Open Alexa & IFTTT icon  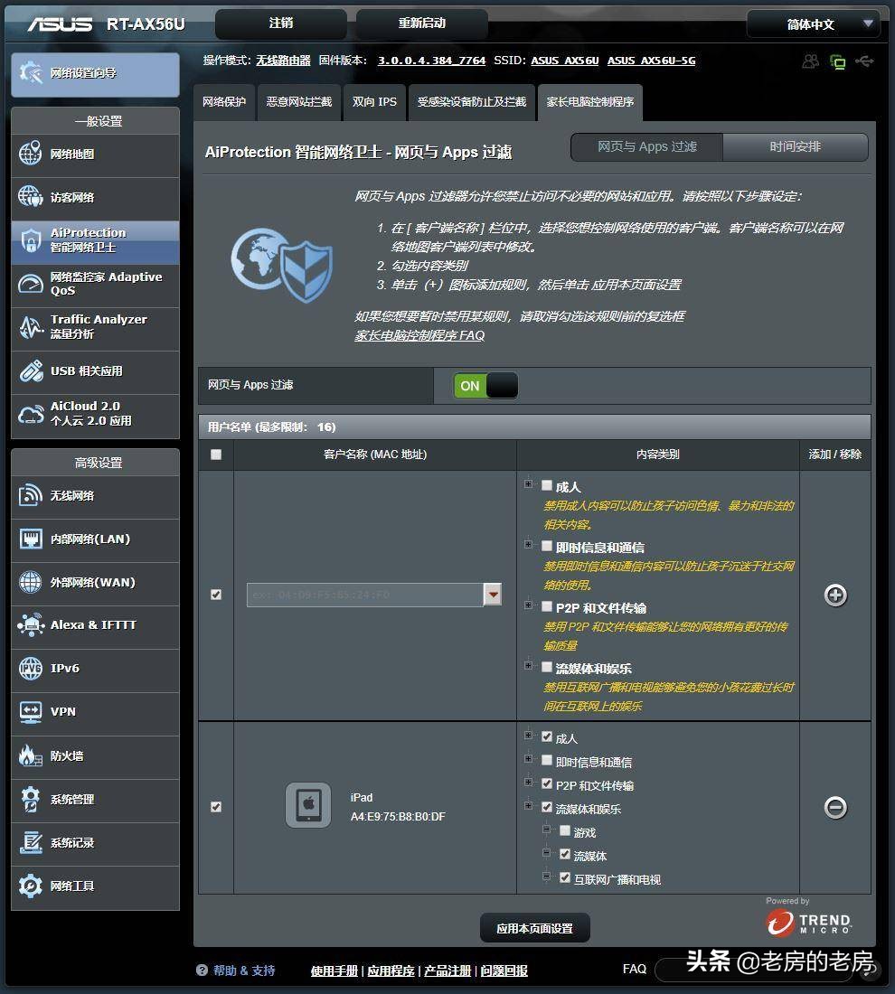point(30,625)
